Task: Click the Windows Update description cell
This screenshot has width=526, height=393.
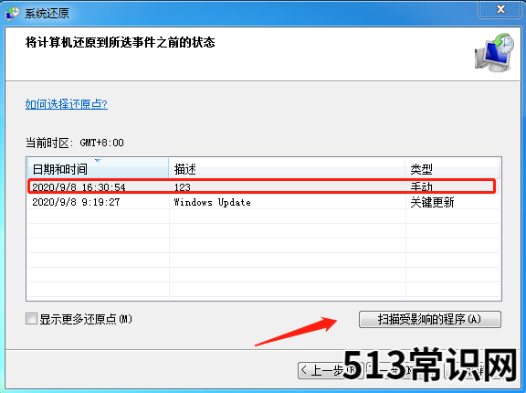Action: (x=213, y=202)
